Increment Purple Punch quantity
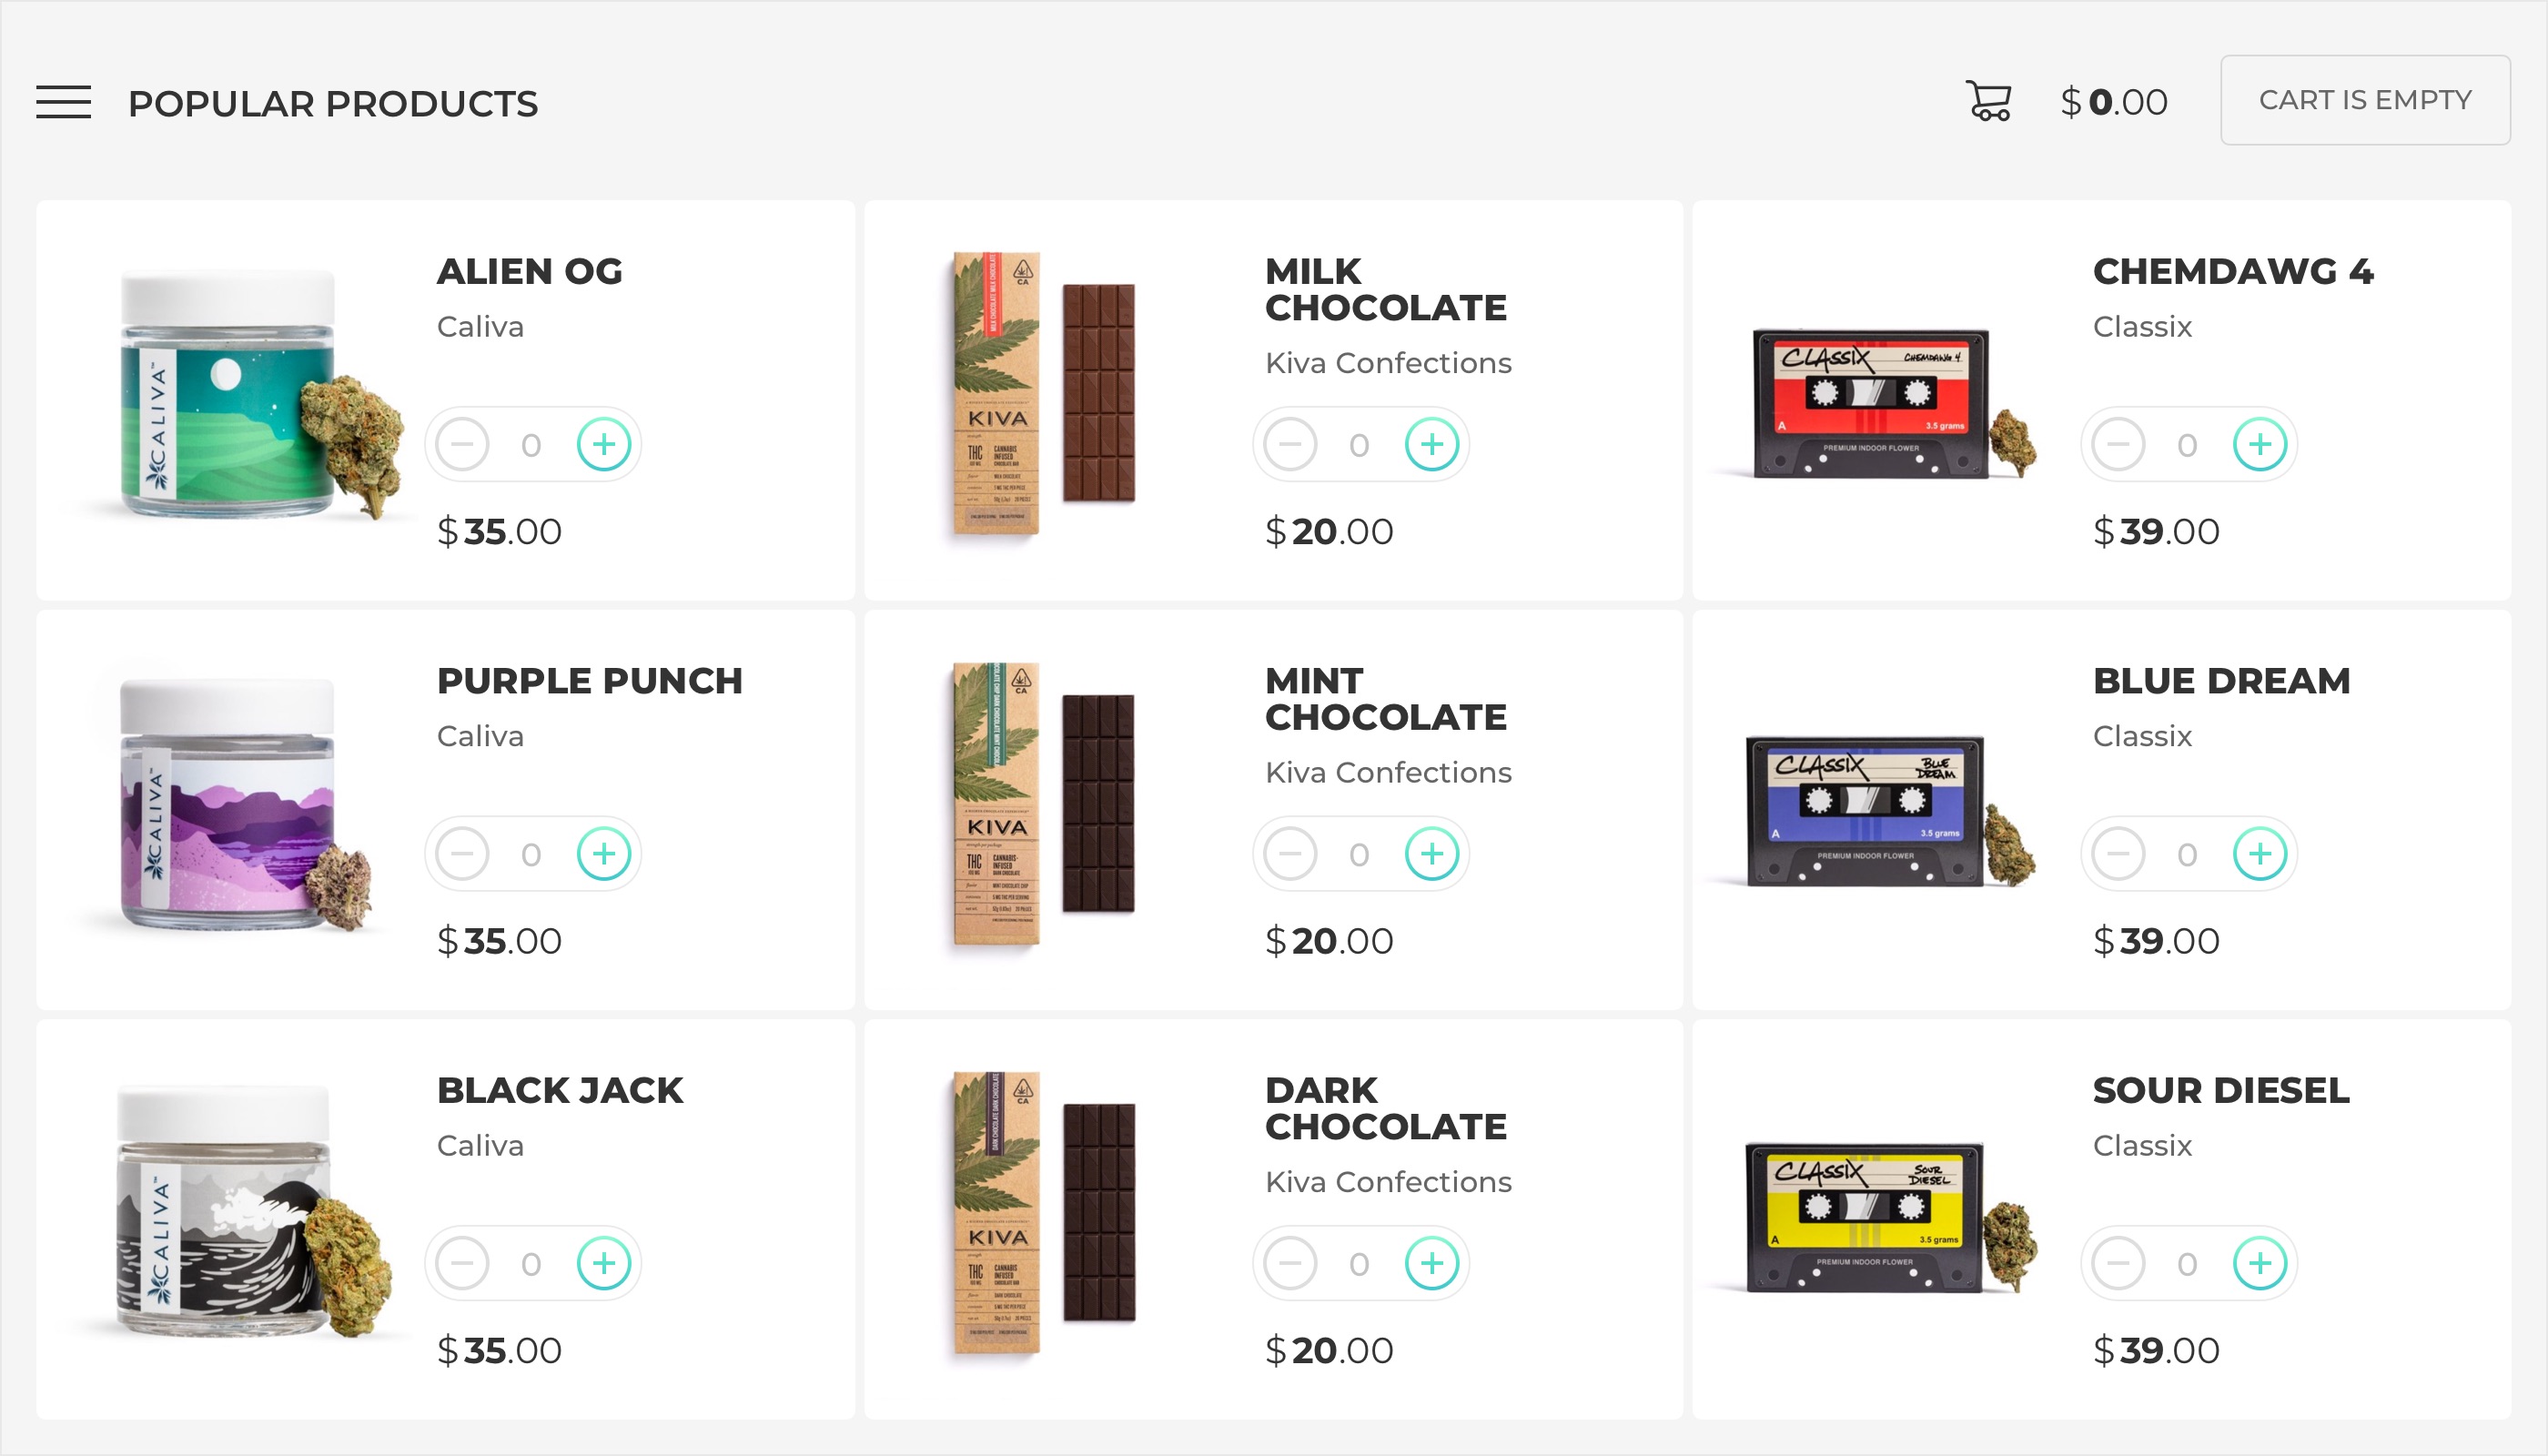The height and width of the screenshot is (1456, 2548). 604,854
